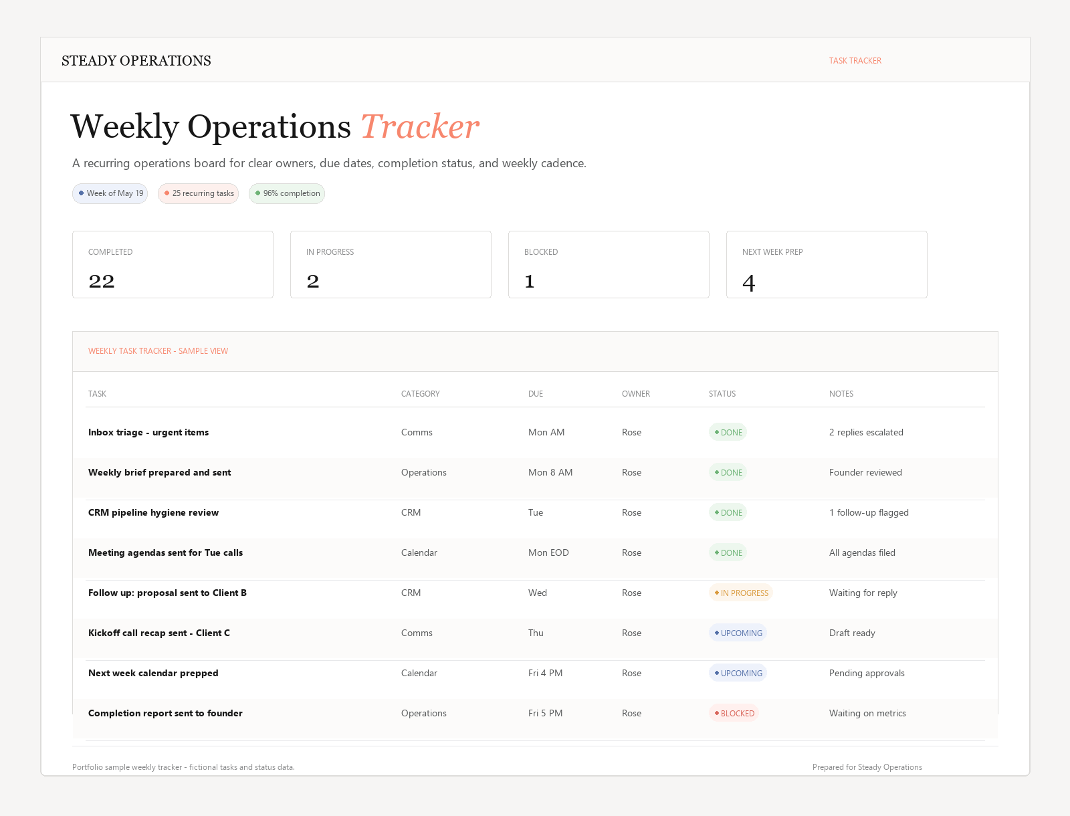Click the '2 replies escalated' note
Image resolution: width=1070 pixels, height=816 pixels.
(866, 432)
